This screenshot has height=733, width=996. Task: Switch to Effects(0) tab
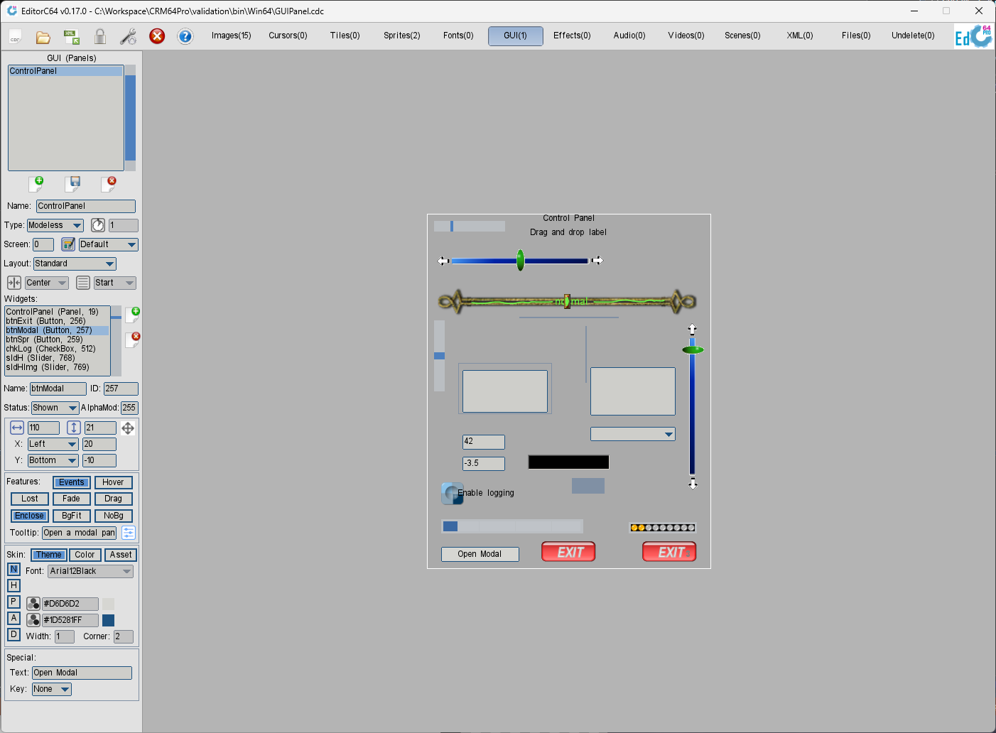(572, 36)
